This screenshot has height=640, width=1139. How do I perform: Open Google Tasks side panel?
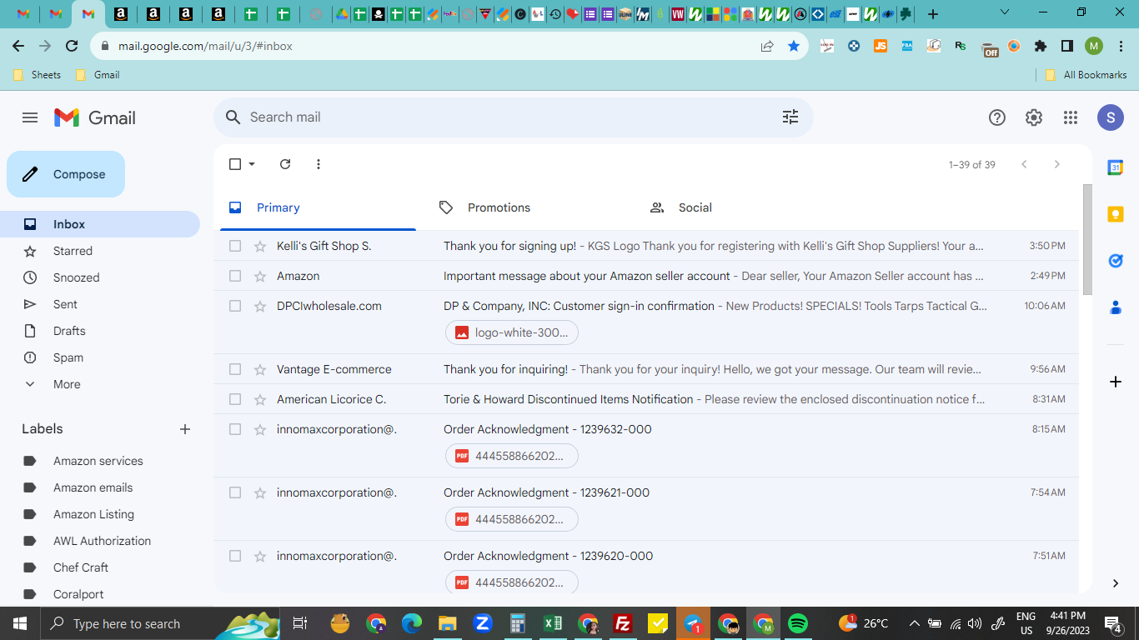[x=1116, y=261]
